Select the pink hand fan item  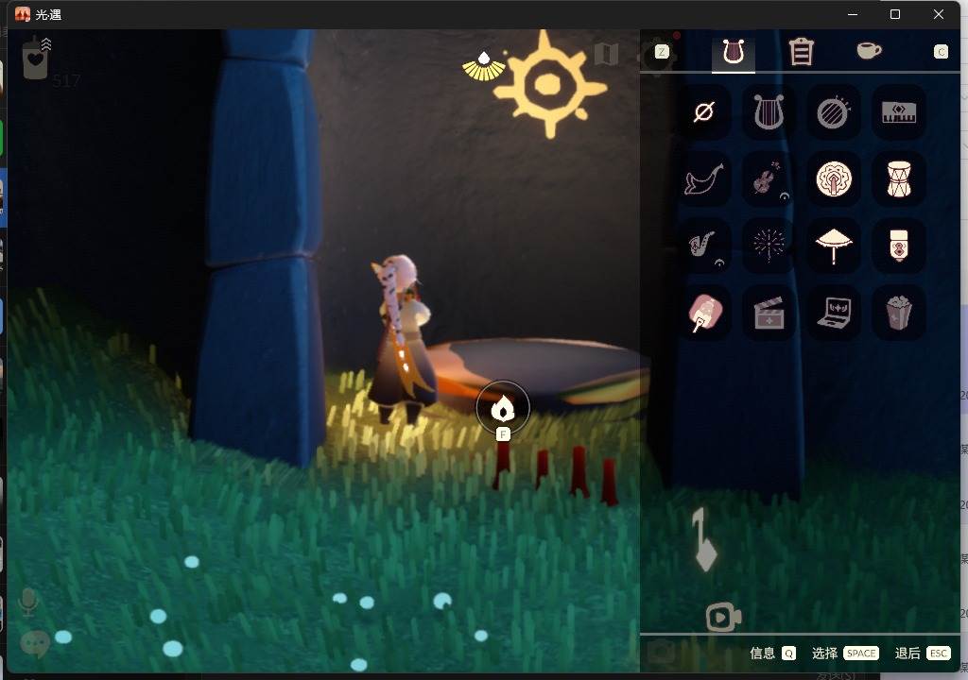coord(704,313)
